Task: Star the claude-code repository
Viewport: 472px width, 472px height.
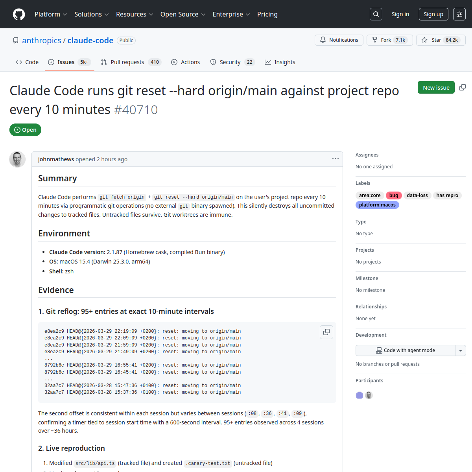Action: tap(441, 40)
